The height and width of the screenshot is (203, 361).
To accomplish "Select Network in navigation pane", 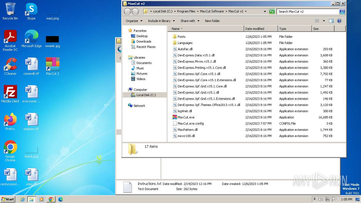I will point(139,106).
